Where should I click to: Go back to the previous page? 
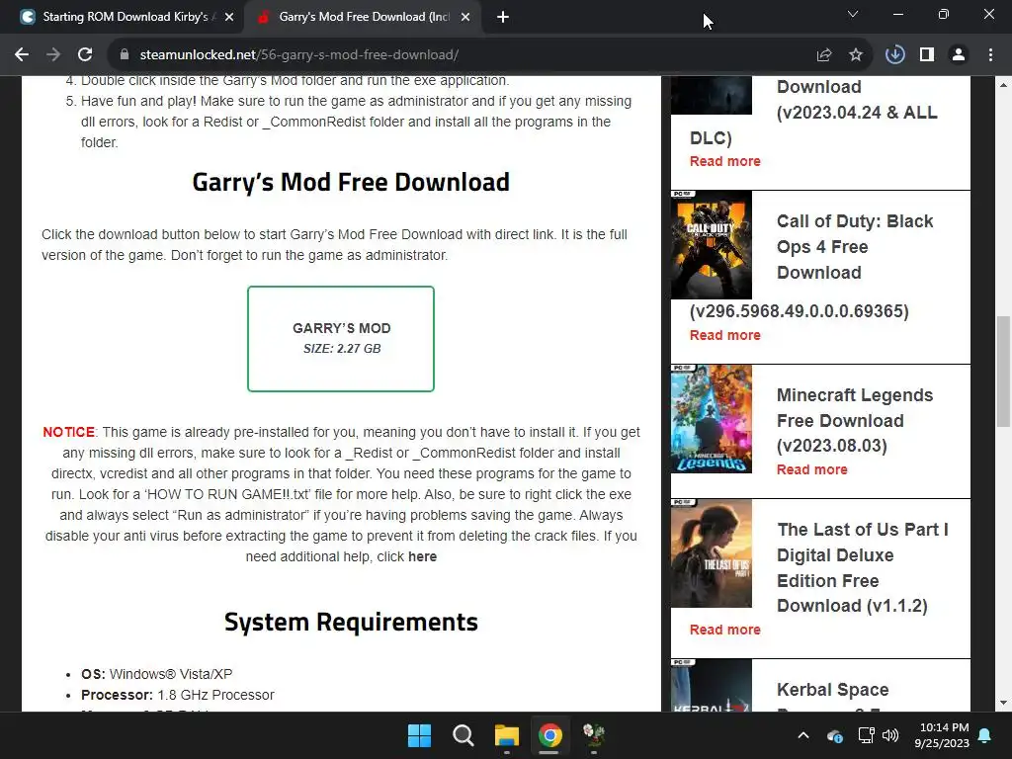22,55
